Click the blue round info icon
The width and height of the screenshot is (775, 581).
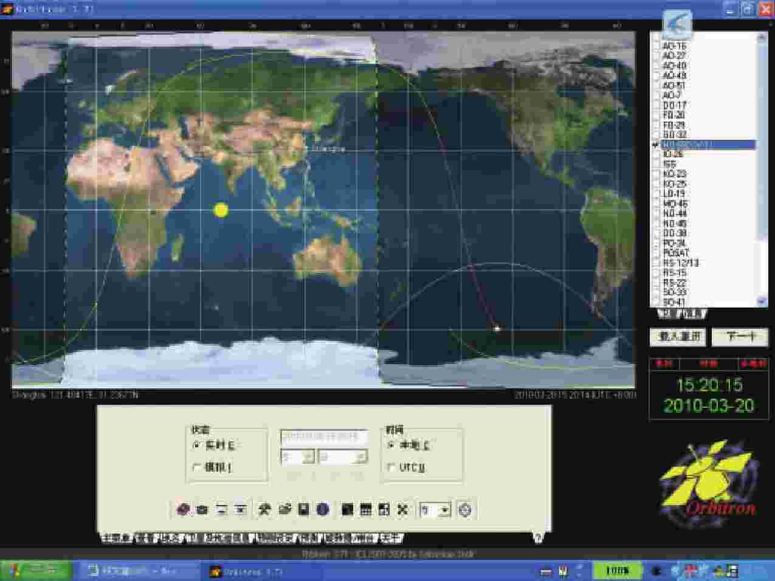(323, 510)
